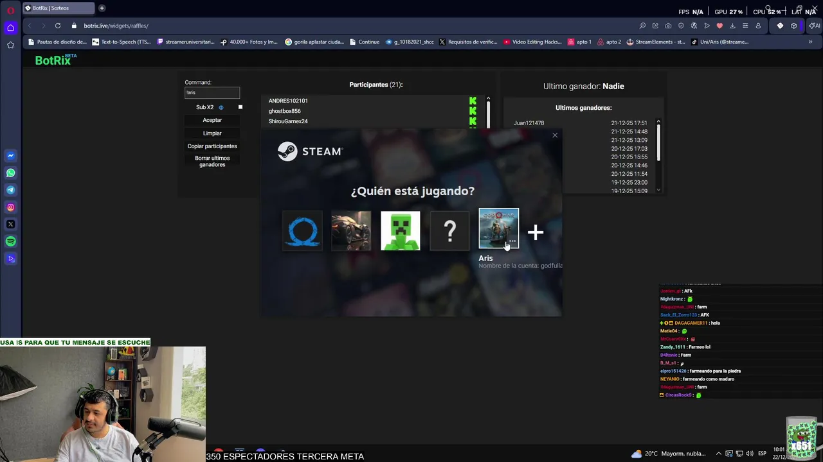Open X (Twitter) in the sidebar

point(10,225)
